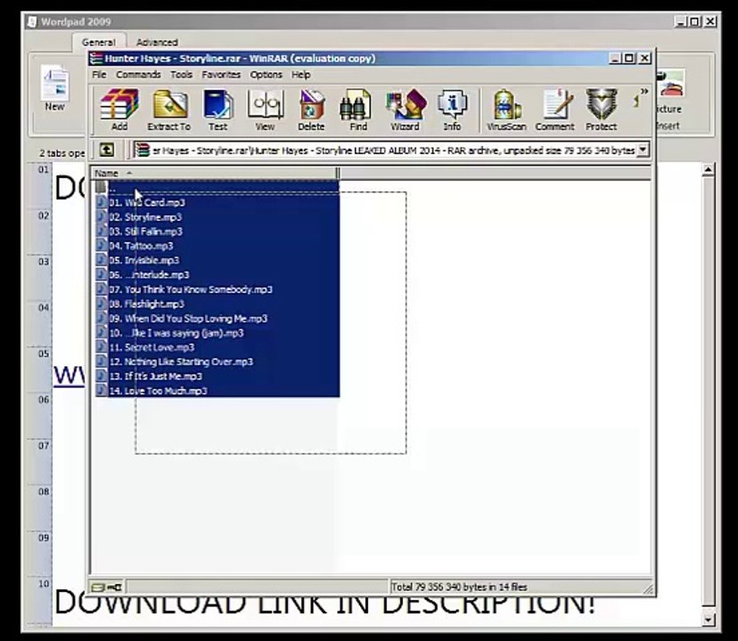
Task: Click the Wordpad scrollbar down arrow
Action: (x=708, y=620)
